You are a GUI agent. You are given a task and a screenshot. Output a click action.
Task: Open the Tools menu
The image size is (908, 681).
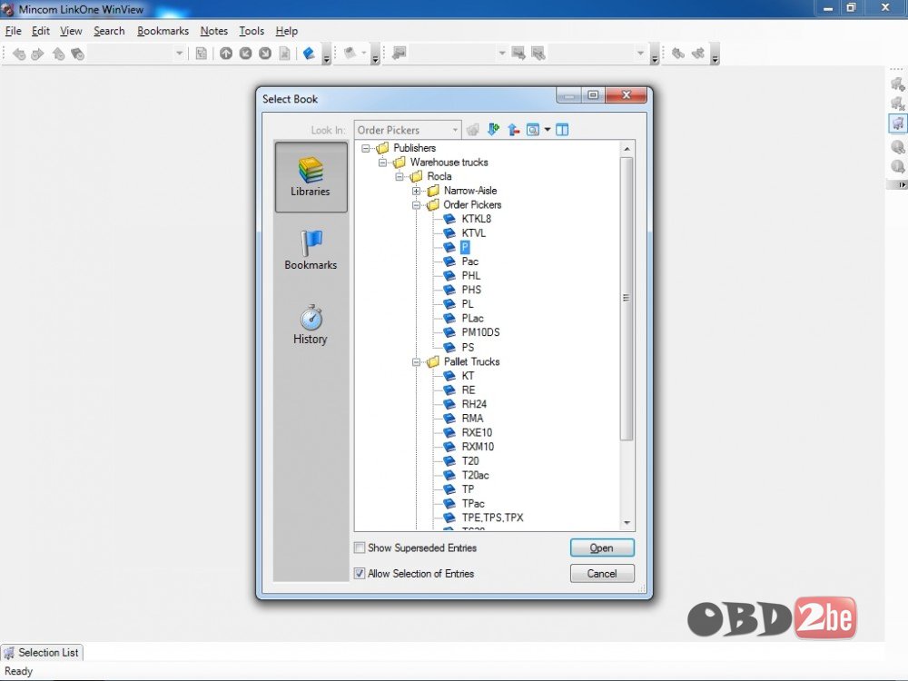[x=252, y=31]
